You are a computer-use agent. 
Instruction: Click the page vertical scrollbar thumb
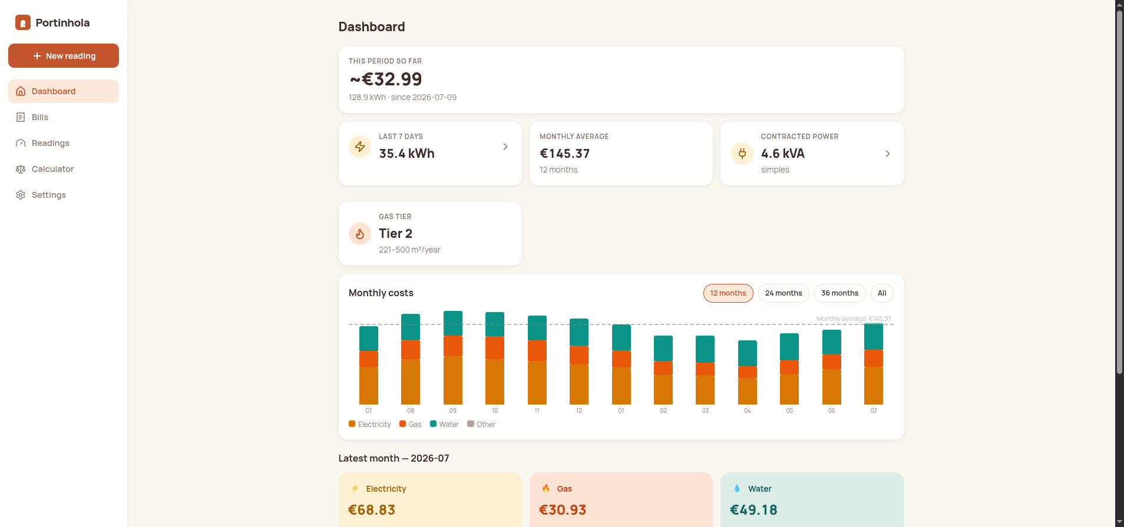tap(1119, 191)
